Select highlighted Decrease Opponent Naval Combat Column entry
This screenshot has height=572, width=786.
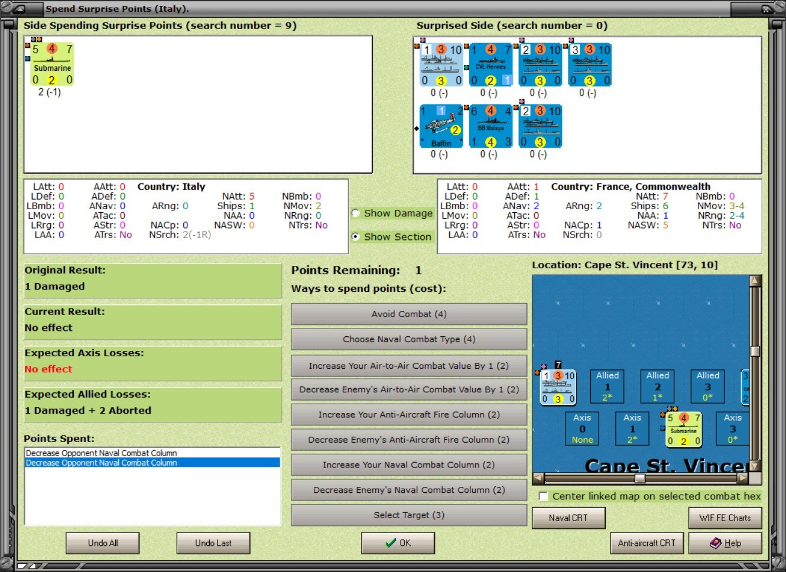click(152, 463)
